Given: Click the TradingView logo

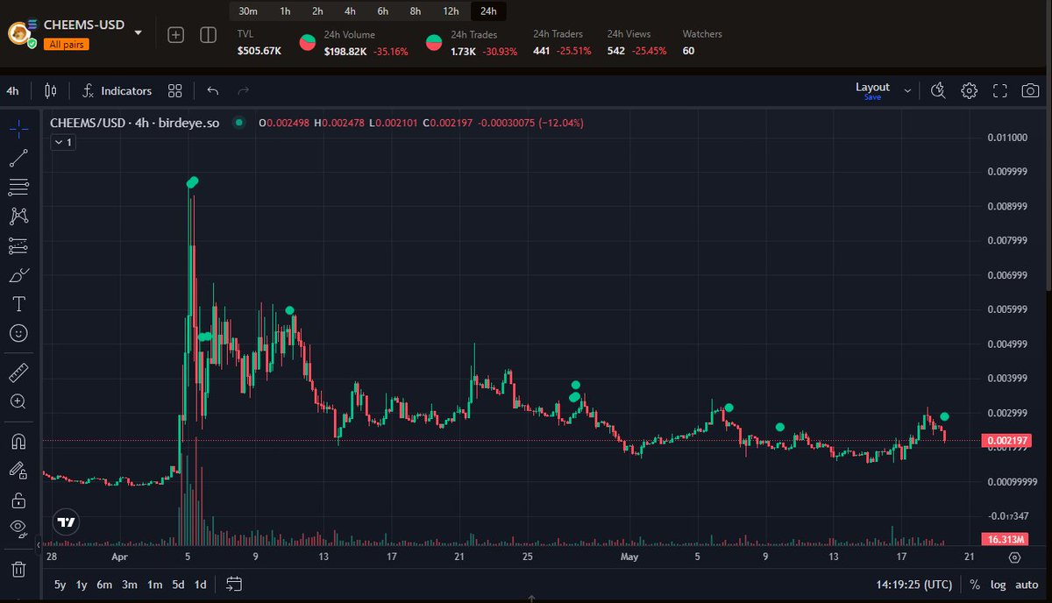Looking at the screenshot, I should [x=65, y=521].
